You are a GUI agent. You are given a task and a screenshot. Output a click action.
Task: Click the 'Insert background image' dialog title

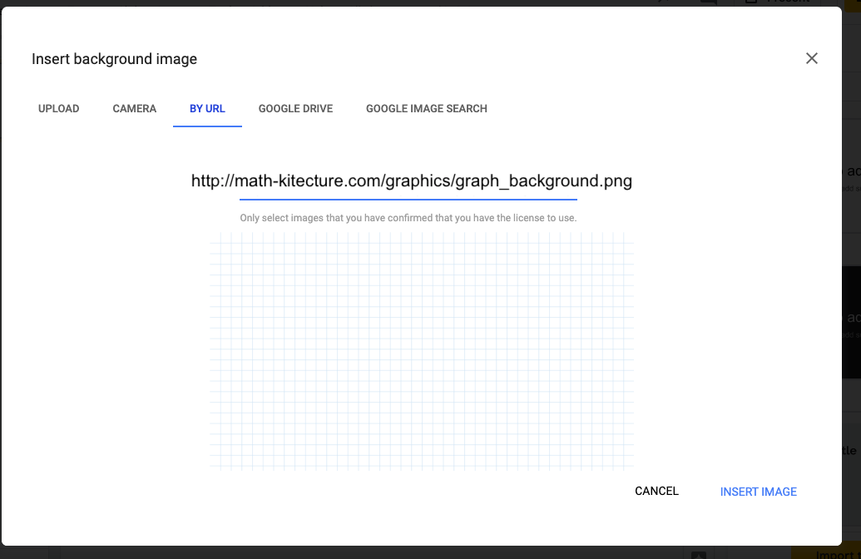click(114, 59)
